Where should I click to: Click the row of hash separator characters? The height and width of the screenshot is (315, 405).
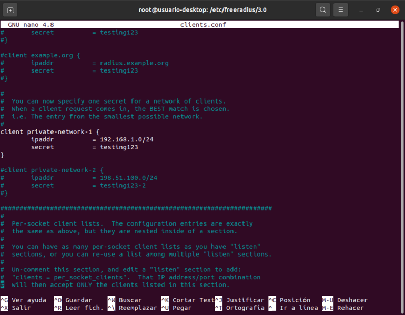[136, 208]
